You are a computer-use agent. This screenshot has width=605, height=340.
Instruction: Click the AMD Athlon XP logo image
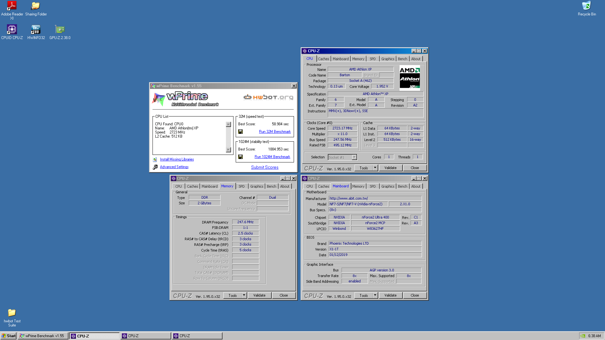click(x=410, y=78)
